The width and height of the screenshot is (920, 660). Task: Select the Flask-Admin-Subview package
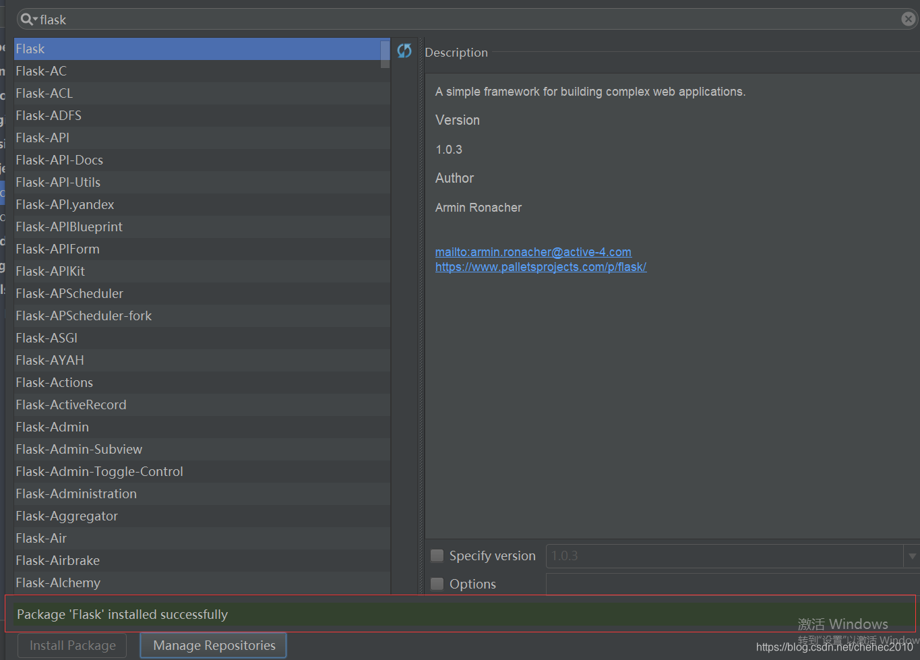(x=202, y=449)
